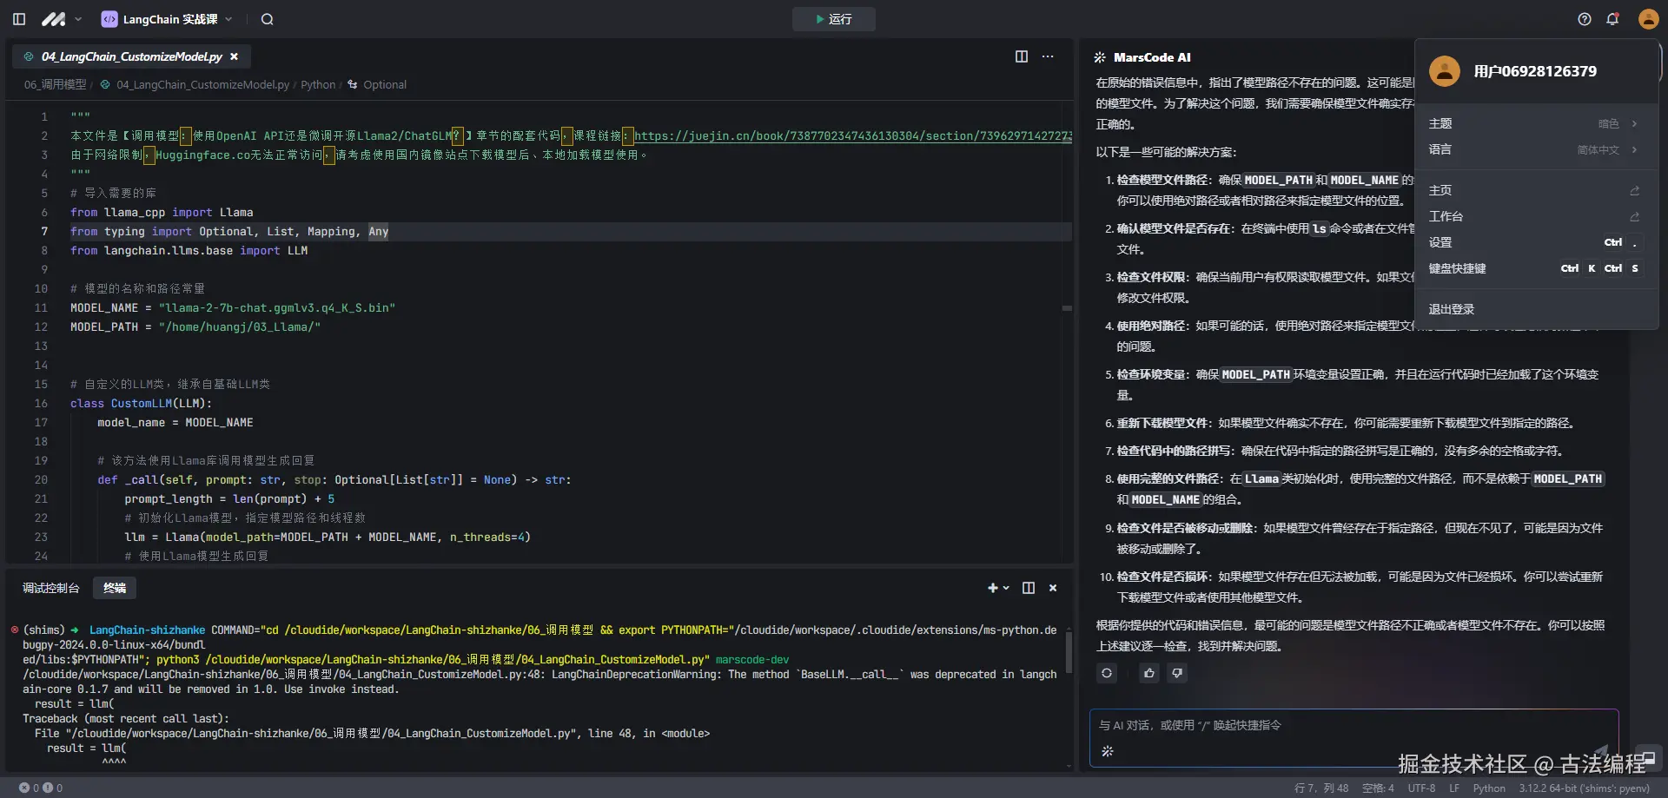Image resolution: width=1668 pixels, height=798 pixels.
Task: Click the search magnifier icon in top bar
Action: [268, 19]
